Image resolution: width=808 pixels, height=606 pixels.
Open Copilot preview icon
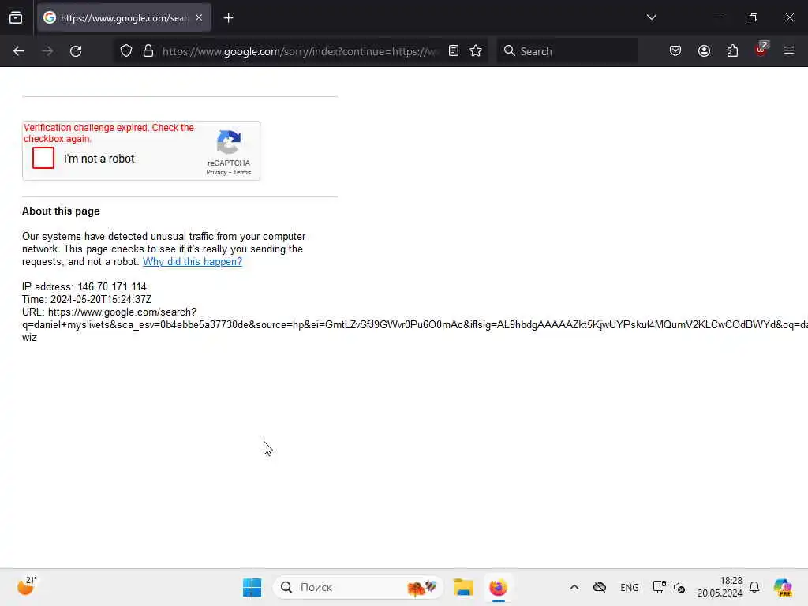coord(782,587)
